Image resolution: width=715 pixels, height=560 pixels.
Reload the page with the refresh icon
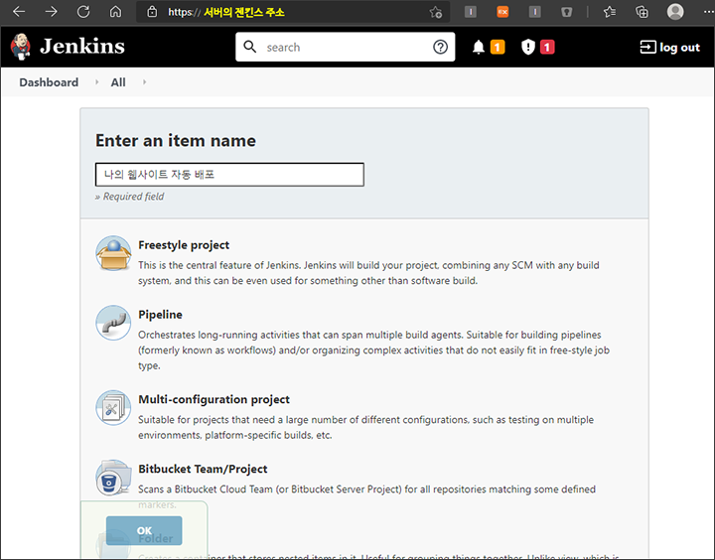(83, 11)
